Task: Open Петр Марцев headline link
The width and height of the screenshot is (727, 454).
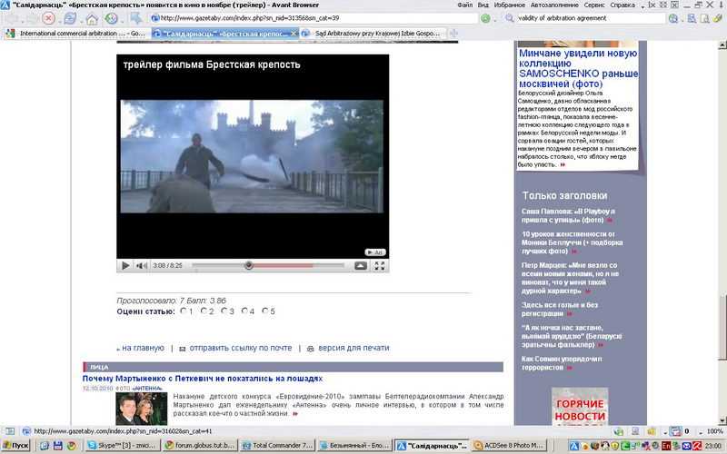Action: point(570,278)
